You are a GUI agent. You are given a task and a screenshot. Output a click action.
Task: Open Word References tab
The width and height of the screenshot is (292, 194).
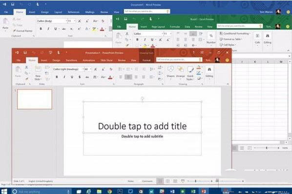click(x=74, y=12)
